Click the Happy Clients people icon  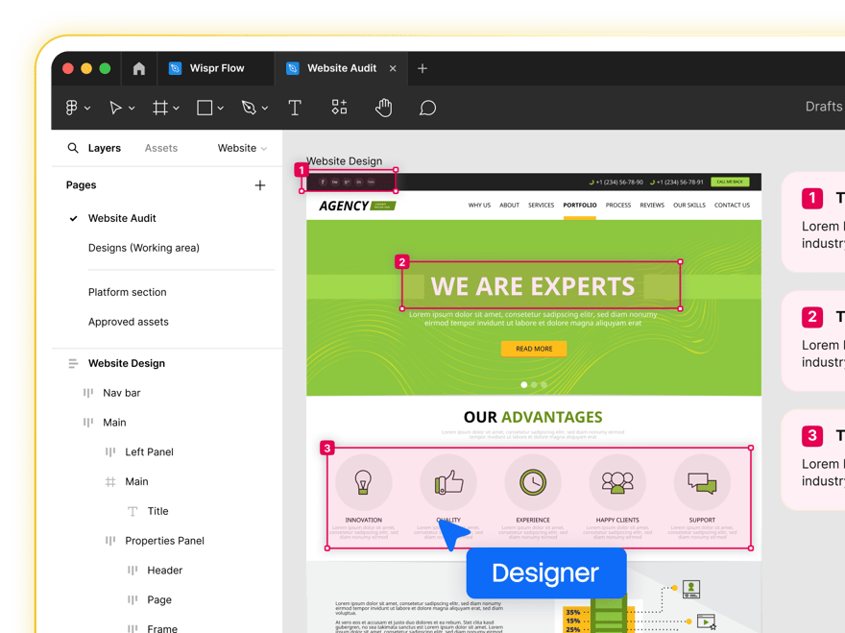pyautogui.click(x=617, y=482)
